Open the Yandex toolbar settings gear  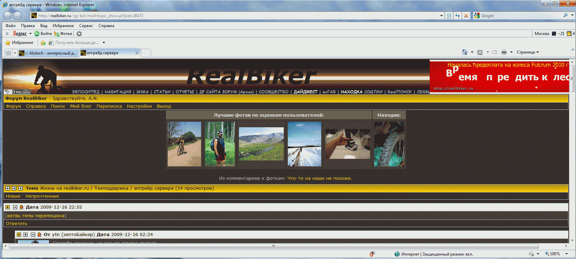click(79, 34)
